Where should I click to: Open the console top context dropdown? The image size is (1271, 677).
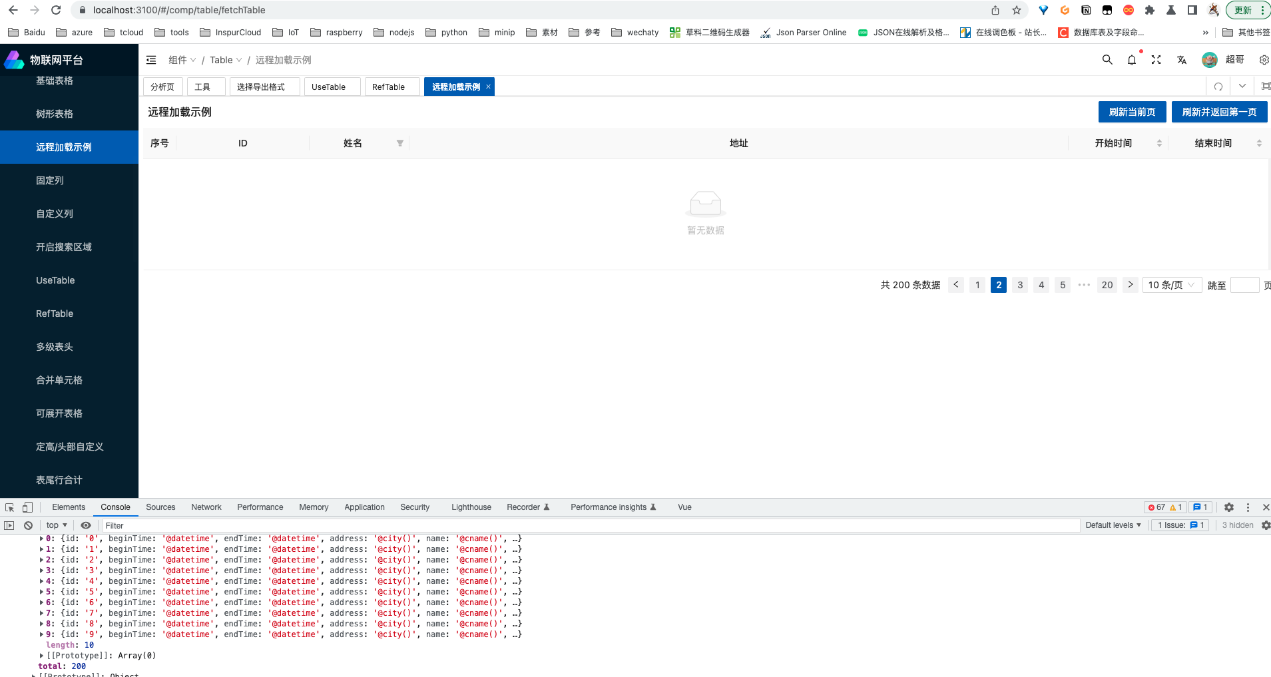point(57,525)
